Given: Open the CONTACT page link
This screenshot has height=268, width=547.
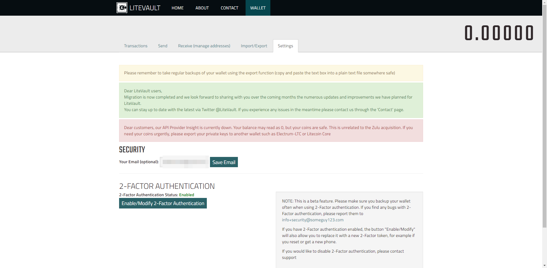Looking at the screenshot, I should pyautogui.click(x=229, y=8).
